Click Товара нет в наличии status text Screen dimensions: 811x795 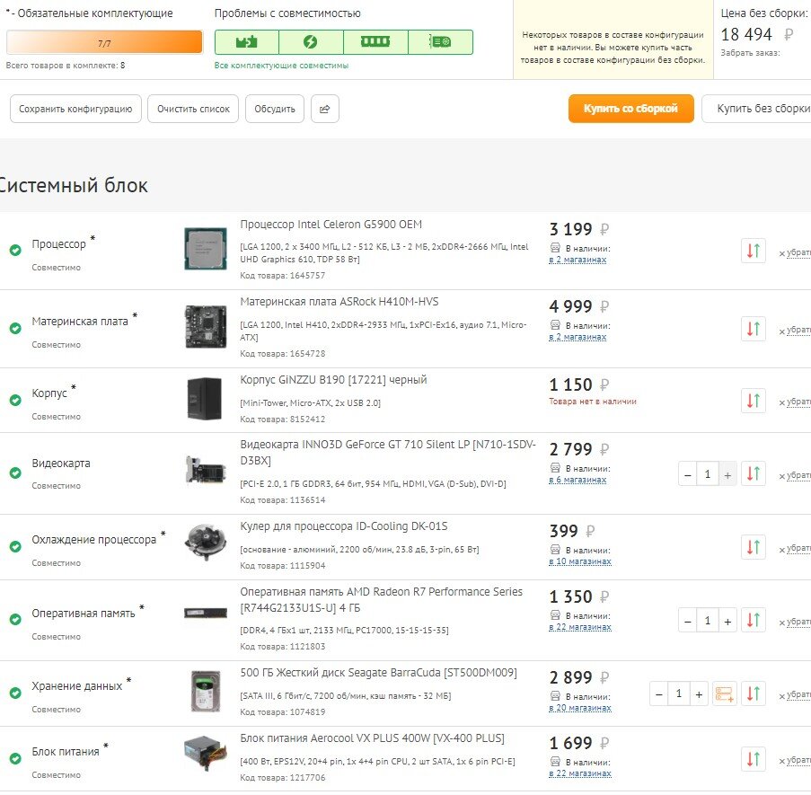tap(593, 402)
